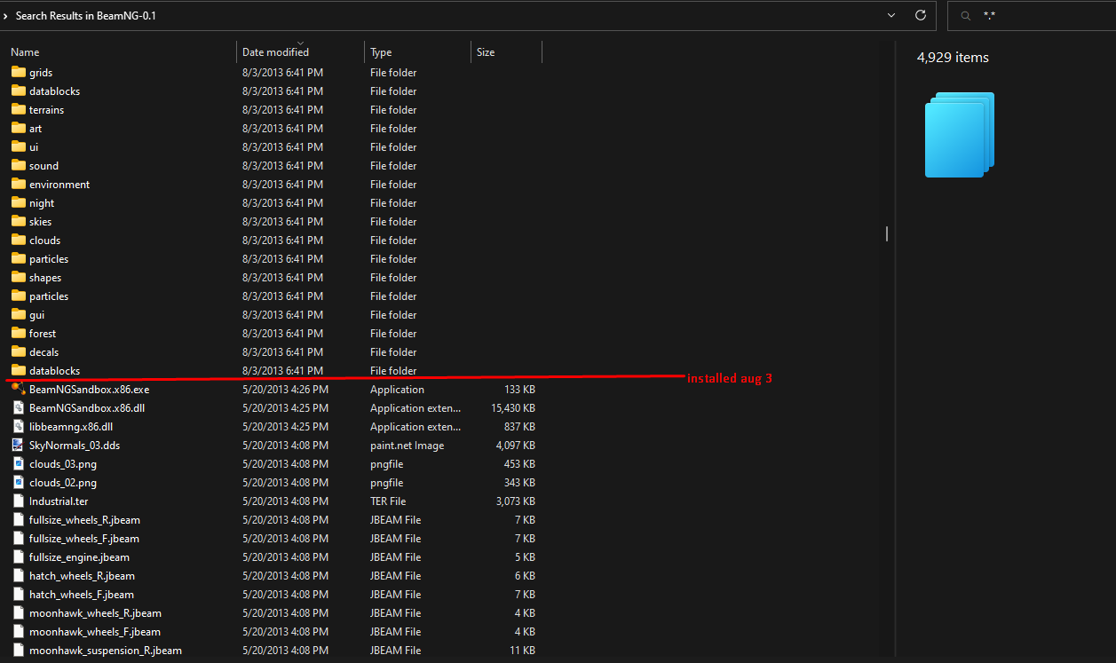
Task: Click the libbeamng.x86.dll file icon
Action: tap(19, 426)
